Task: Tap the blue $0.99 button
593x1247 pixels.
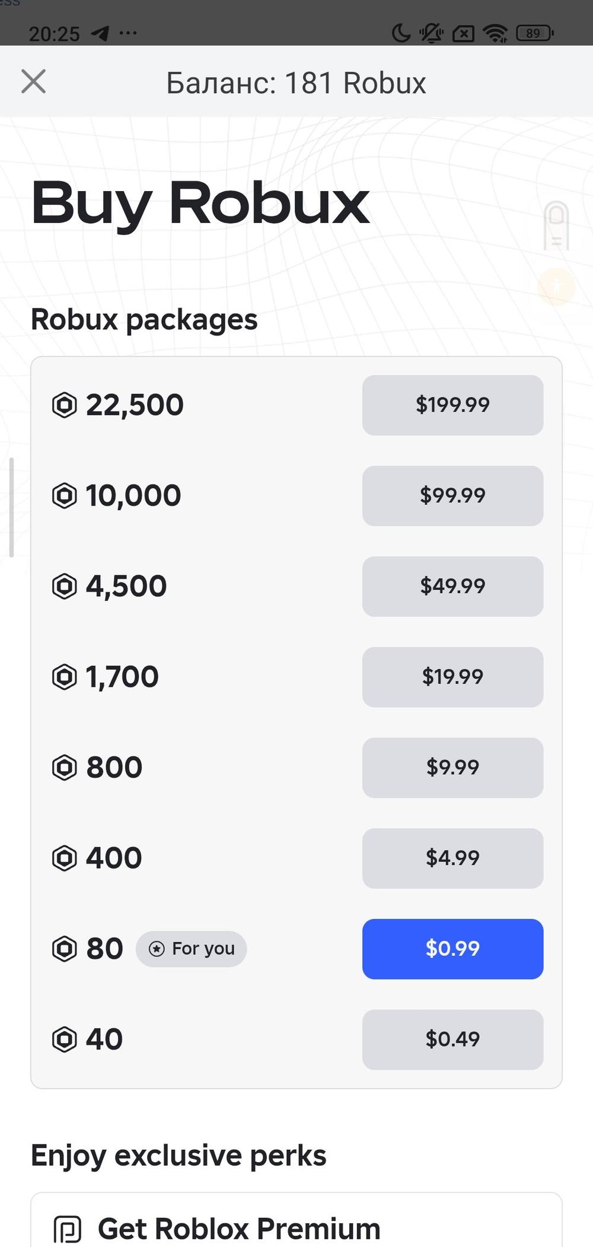Action: [x=452, y=949]
